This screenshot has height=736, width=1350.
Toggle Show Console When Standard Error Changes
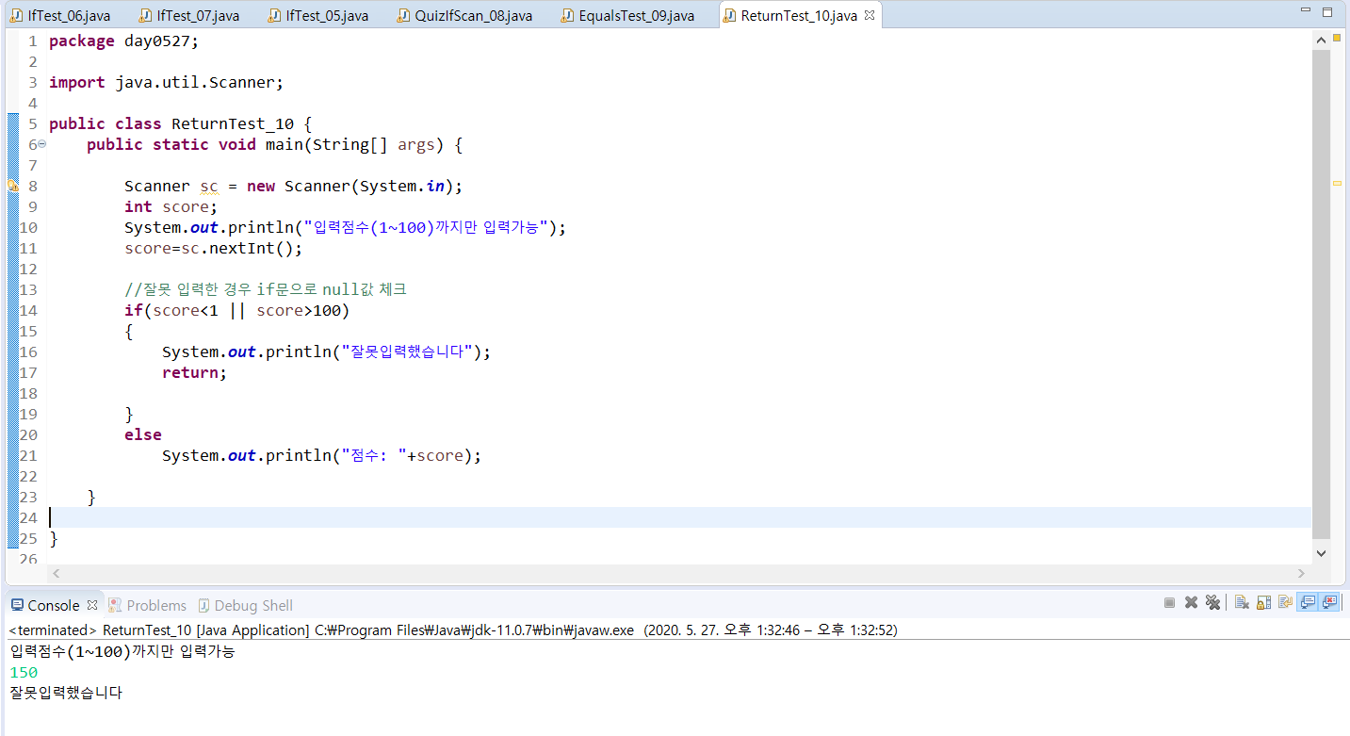click(1330, 602)
